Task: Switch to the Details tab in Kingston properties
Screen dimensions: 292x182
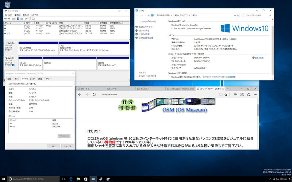Action: tap(40, 79)
